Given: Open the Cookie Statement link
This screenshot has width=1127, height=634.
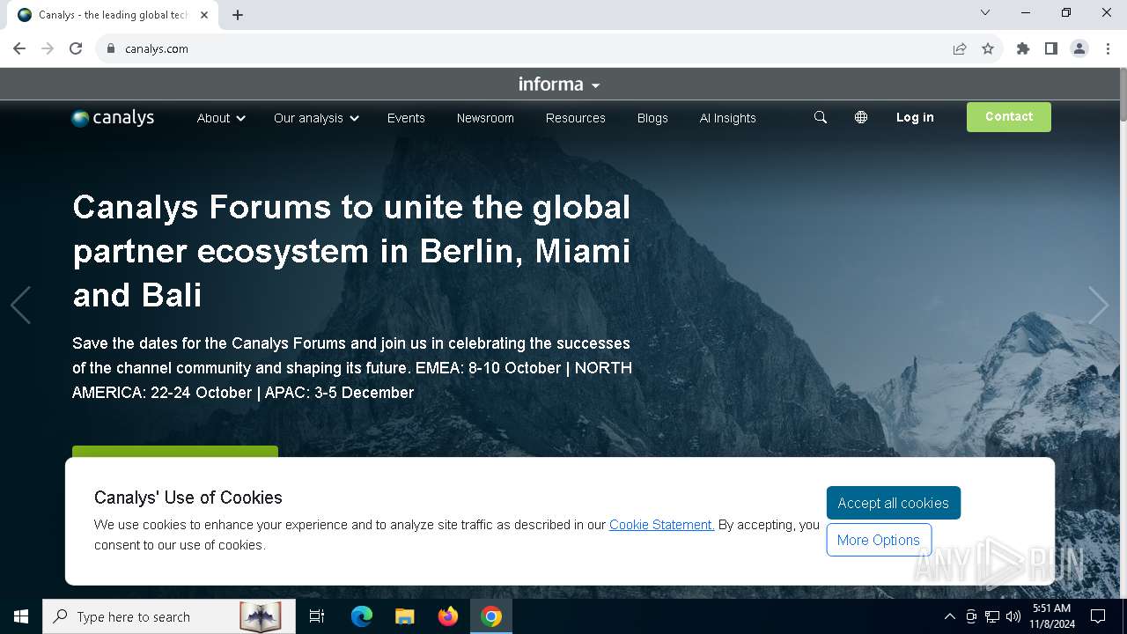Looking at the screenshot, I should coord(662,525).
